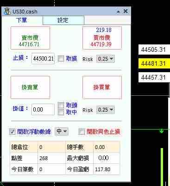Click the 總倉位 value cell
Image resolution: width=170 pixels, height=186 pixels.
[x=51, y=147]
